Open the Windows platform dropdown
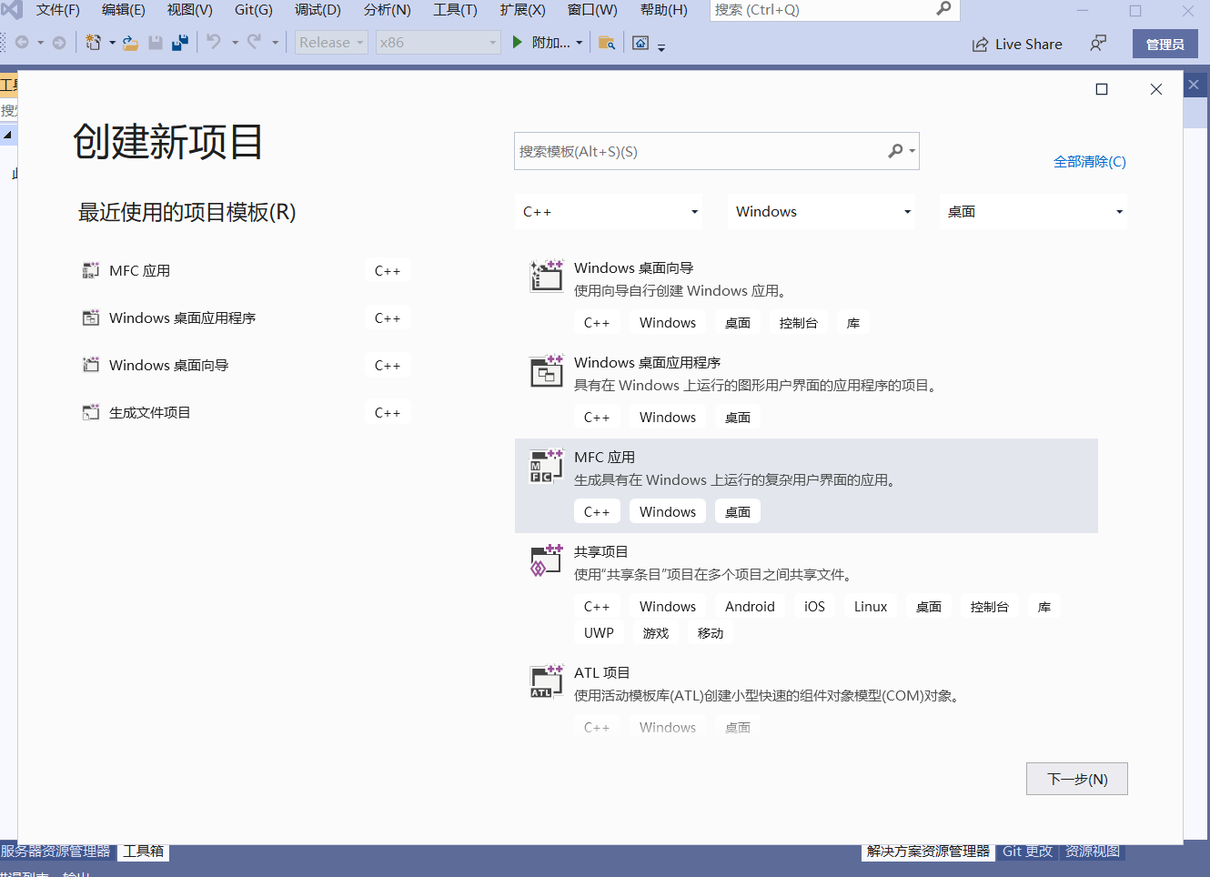Image resolution: width=1210 pixels, height=877 pixels. click(821, 211)
